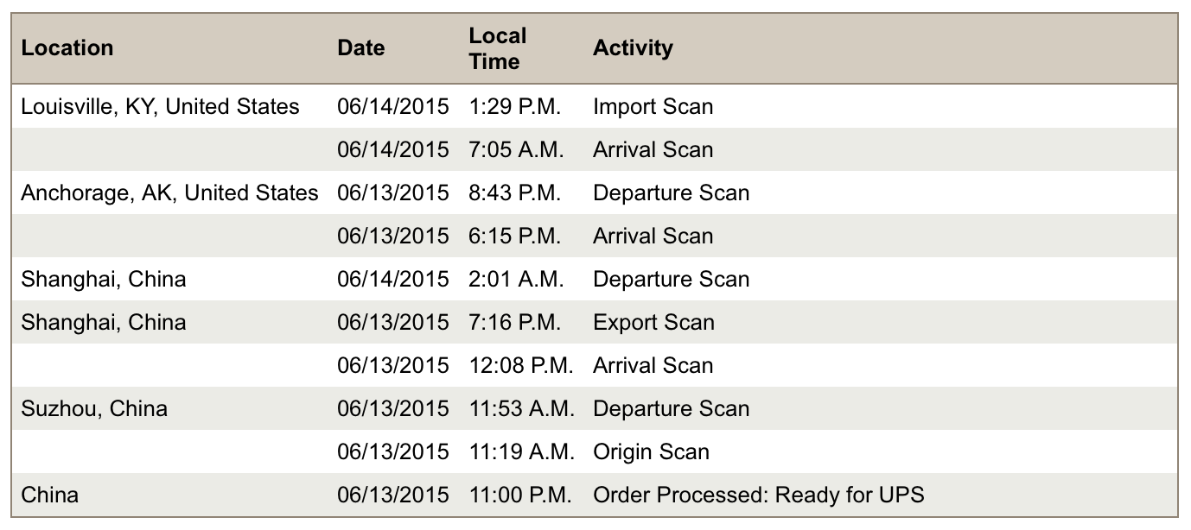The height and width of the screenshot is (530, 1191).
Task: Select "Order Processed: Ready for UPS" activity
Action: pyautogui.click(x=758, y=495)
